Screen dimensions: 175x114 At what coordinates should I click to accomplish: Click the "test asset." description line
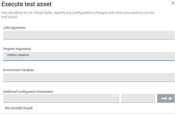pos(9,17)
